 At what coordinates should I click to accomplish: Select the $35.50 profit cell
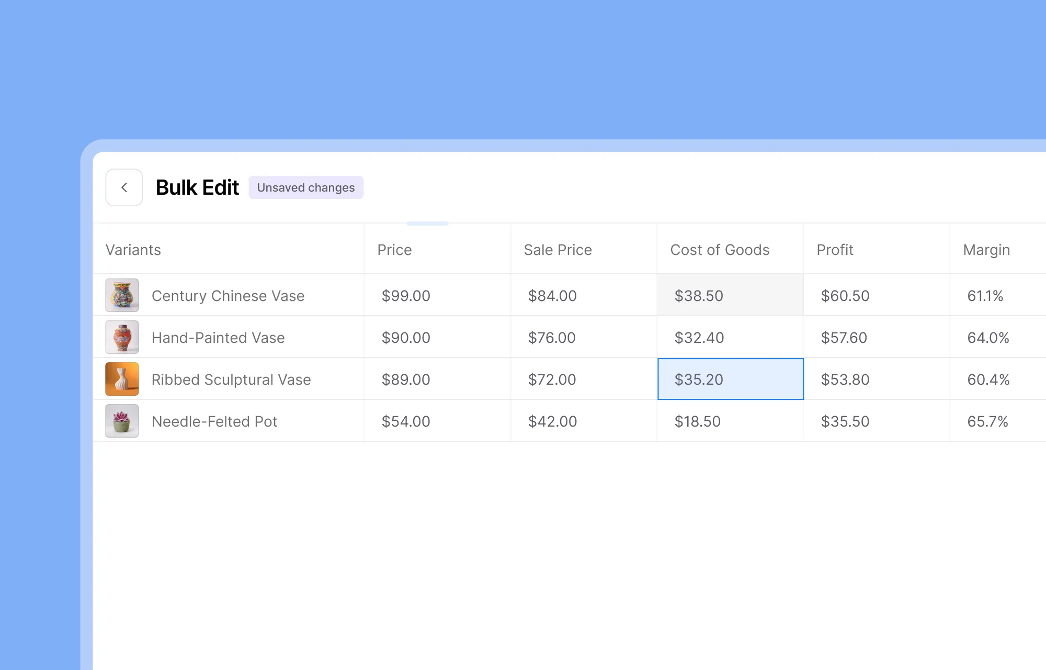[x=877, y=421]
